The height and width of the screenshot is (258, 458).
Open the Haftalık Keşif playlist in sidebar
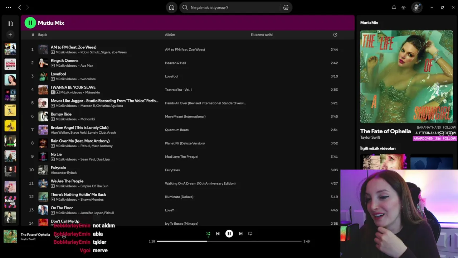click(10, 202)
